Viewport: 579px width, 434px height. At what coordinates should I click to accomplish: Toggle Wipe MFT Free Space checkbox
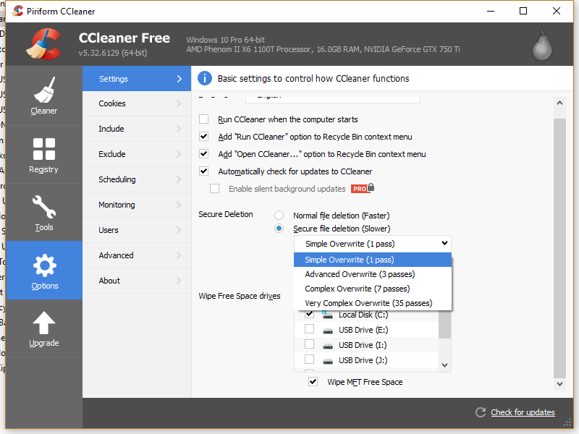(313, 382)
